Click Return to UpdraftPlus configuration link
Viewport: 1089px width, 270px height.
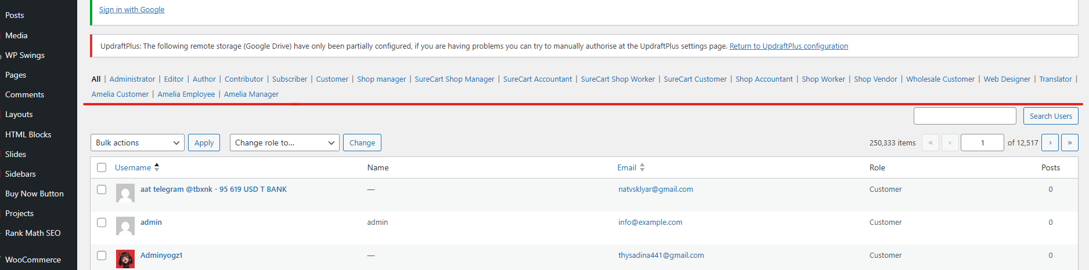click(788, 46)
